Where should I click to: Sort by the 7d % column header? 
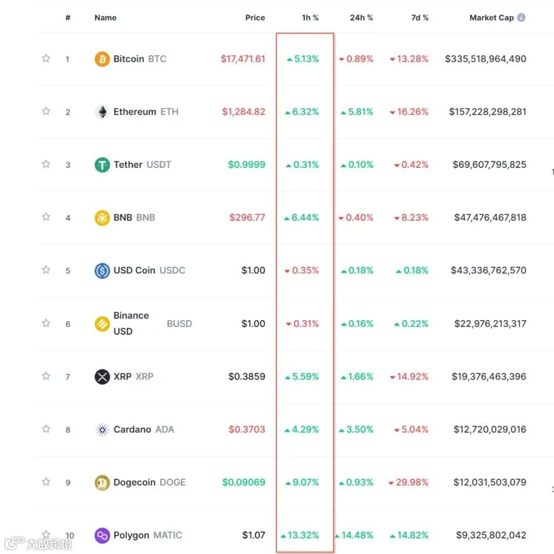[419, 17]
